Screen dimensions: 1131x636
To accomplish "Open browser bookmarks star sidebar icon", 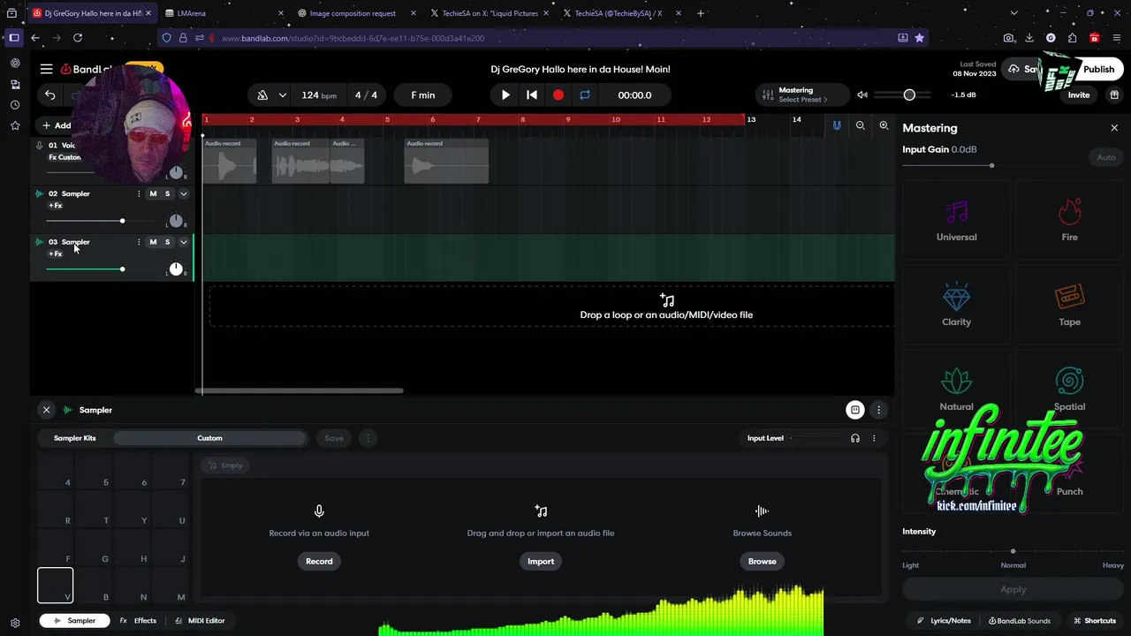I will [x=15, y=125].
